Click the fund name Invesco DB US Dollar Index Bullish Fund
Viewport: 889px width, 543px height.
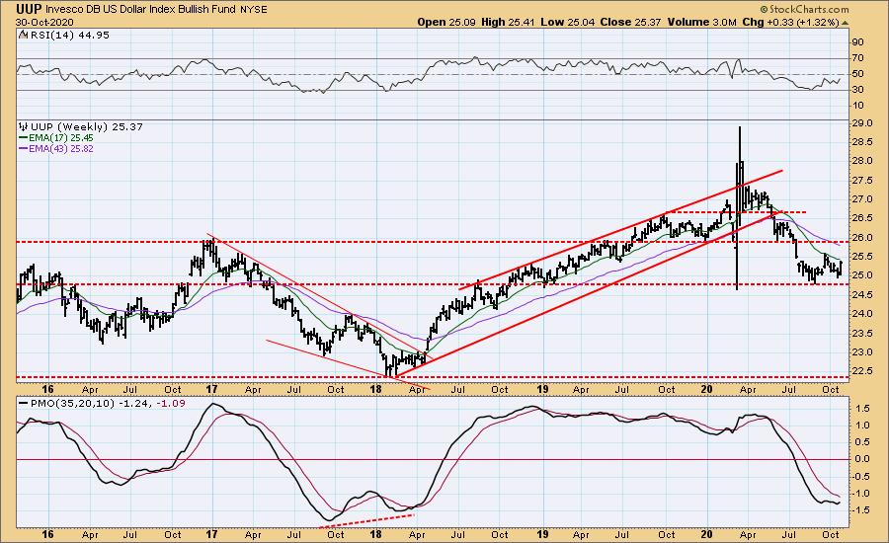[x=141, y=10]
